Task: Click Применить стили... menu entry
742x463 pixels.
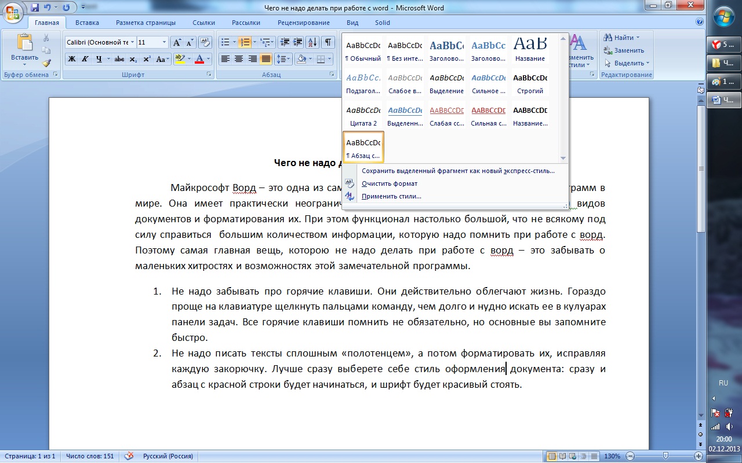Action: tap(391, 196)
